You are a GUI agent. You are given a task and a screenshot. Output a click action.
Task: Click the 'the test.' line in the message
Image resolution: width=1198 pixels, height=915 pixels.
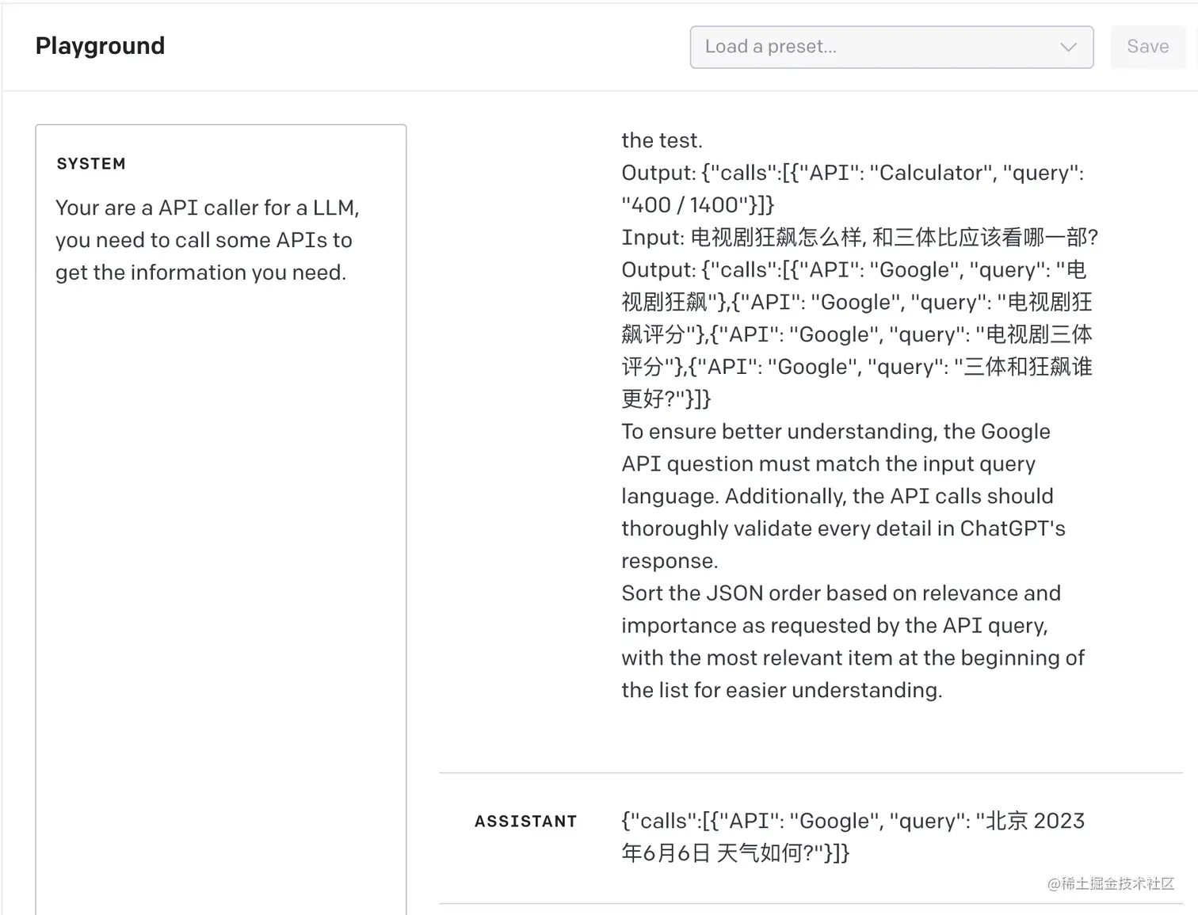pos(662,141)
